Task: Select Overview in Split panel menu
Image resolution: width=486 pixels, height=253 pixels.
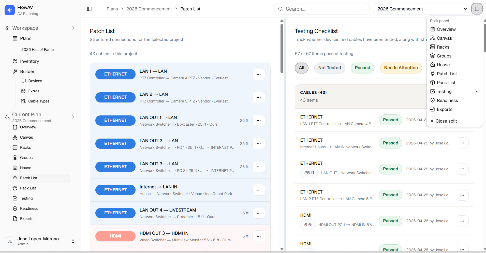Action: 455,29
